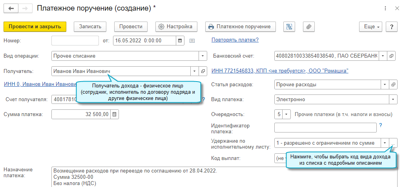Click the back navigation arrow
The image size is (405, 187).
11,8
